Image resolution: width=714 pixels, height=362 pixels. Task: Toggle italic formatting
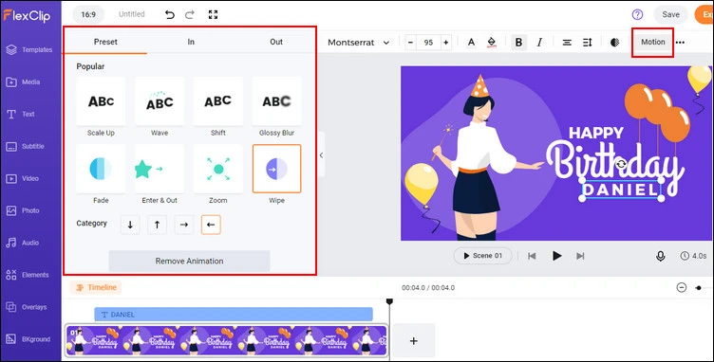pos(539,43)
